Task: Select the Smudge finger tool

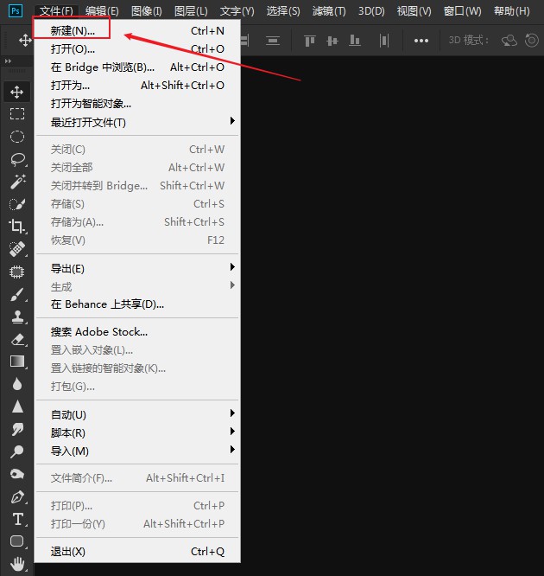Action: [17, 429]
